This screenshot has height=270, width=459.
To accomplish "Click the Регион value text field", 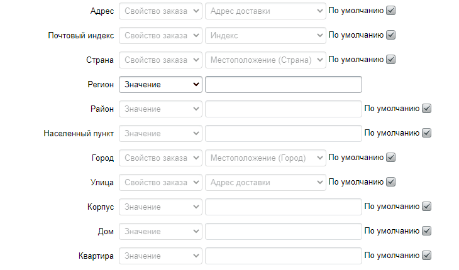I will pos(283,84).
